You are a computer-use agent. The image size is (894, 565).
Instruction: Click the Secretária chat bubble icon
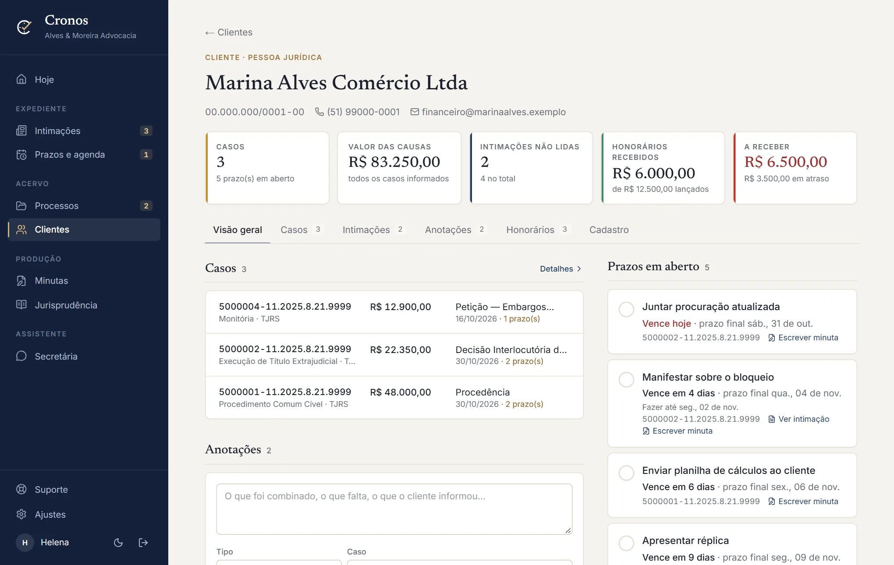click(x=21, y=356)
